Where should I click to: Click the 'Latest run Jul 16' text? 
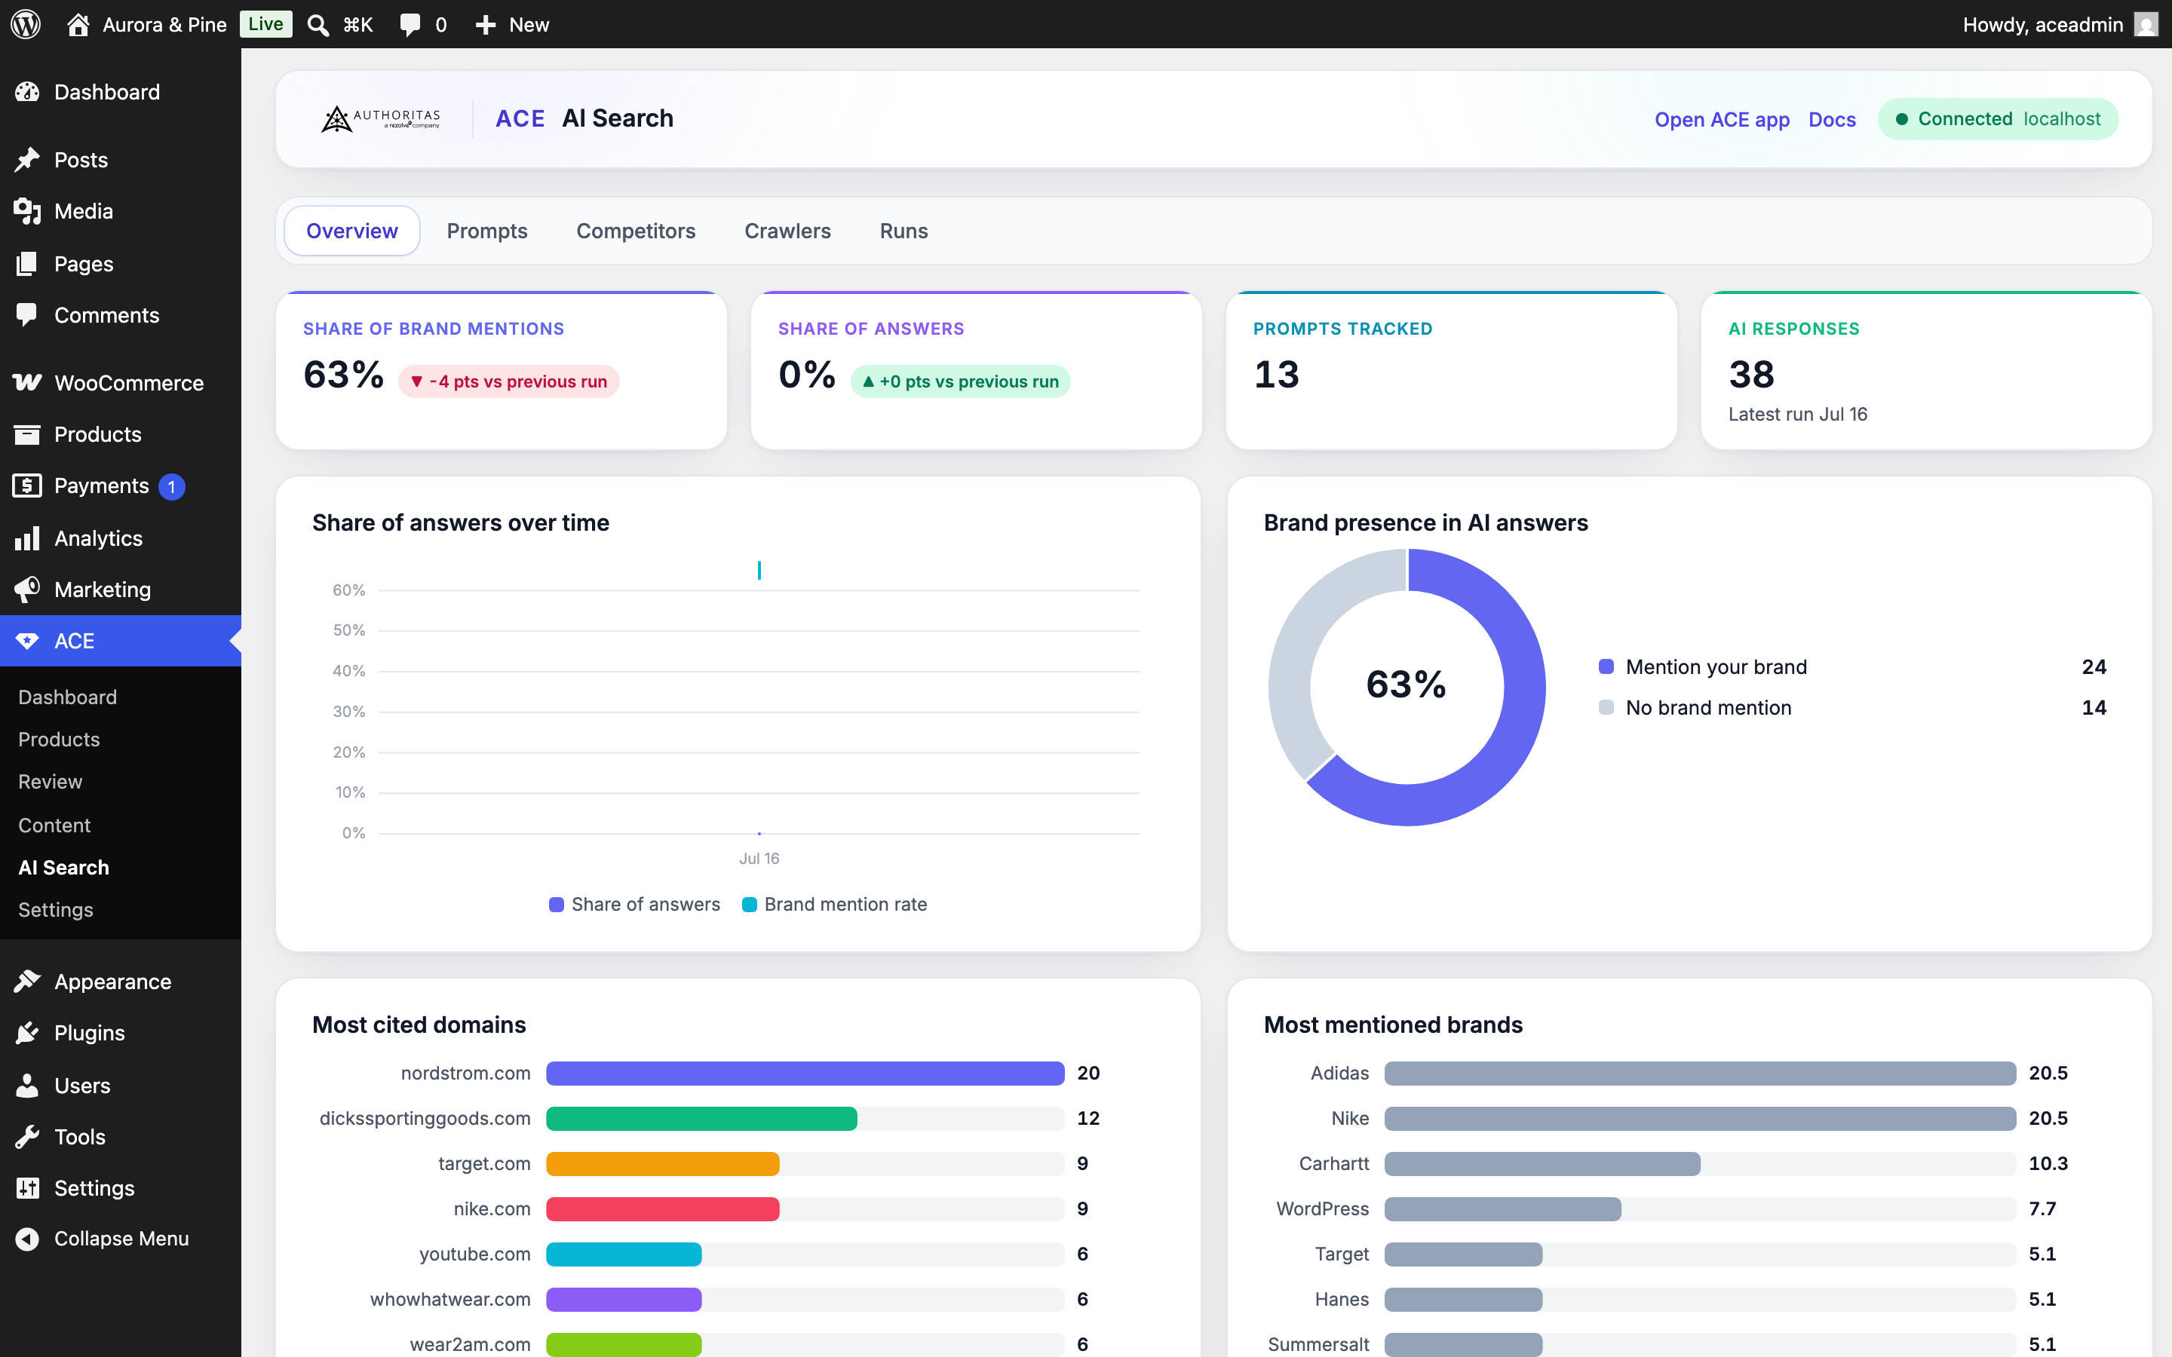[x=1798, y=414]
